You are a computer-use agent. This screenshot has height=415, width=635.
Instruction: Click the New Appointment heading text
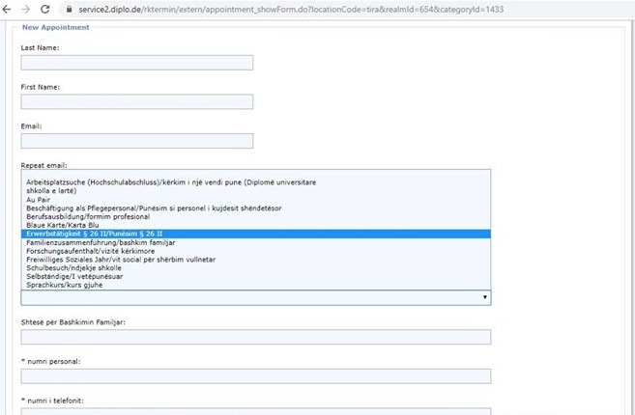coord(55,27)
